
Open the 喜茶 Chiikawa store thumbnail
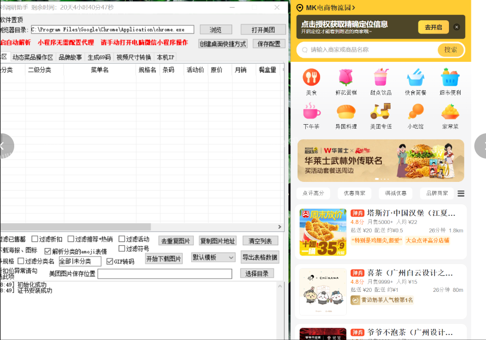322,292
